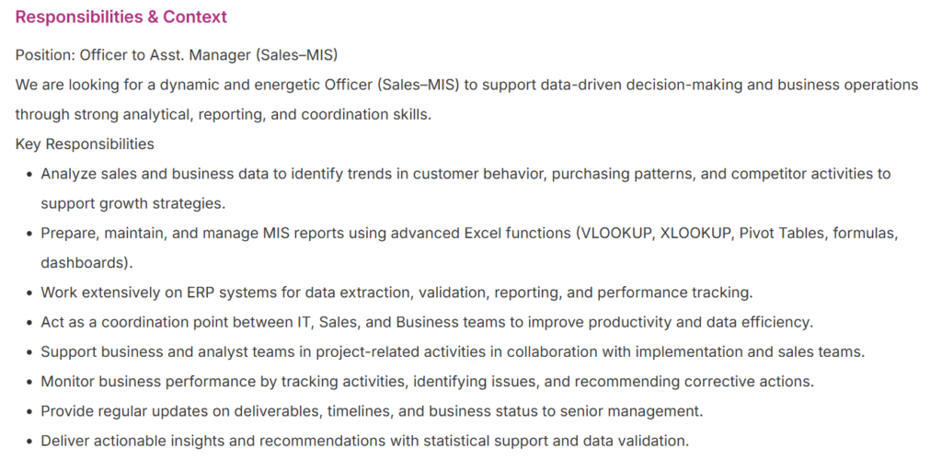Click the 'Deliver actionable insights' bullet
Viewport: 942px width, 460px height.
(363, 442)
